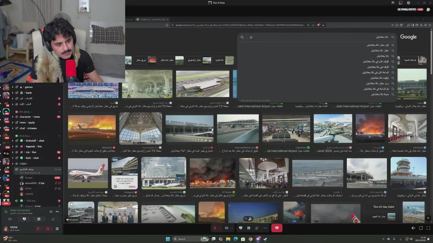Image resolution: width=433 pixels, height=243 pixels.
Task: Open camera options arrow in call bar
Action: click(x=232, y=228)
